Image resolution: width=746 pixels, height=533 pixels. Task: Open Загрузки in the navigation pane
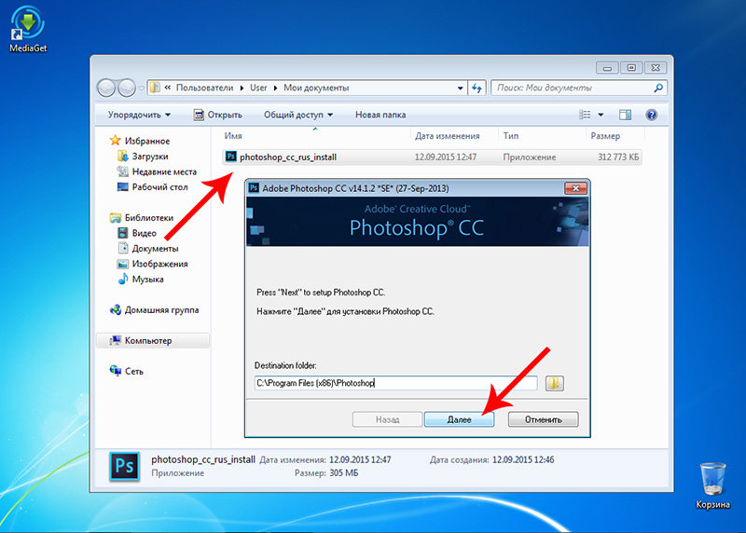click(149, 157)
